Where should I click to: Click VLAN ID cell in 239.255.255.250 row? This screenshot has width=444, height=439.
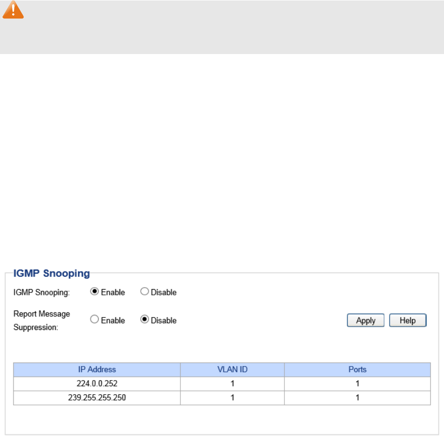click(x=232, y=398)
